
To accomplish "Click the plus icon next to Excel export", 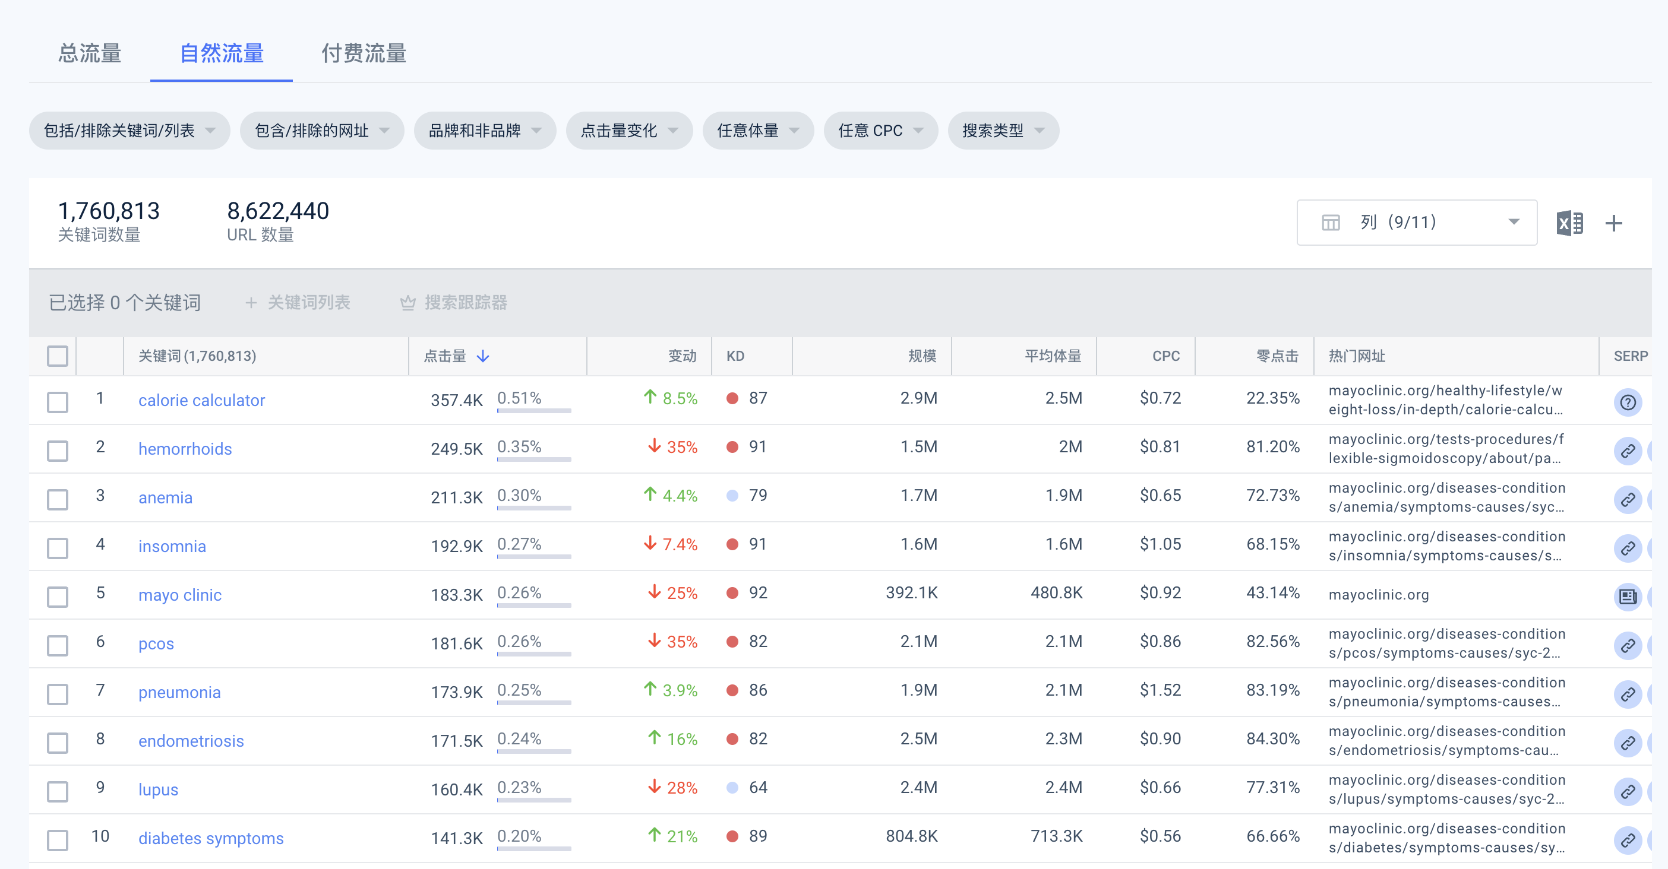I will coord(1613,223).
